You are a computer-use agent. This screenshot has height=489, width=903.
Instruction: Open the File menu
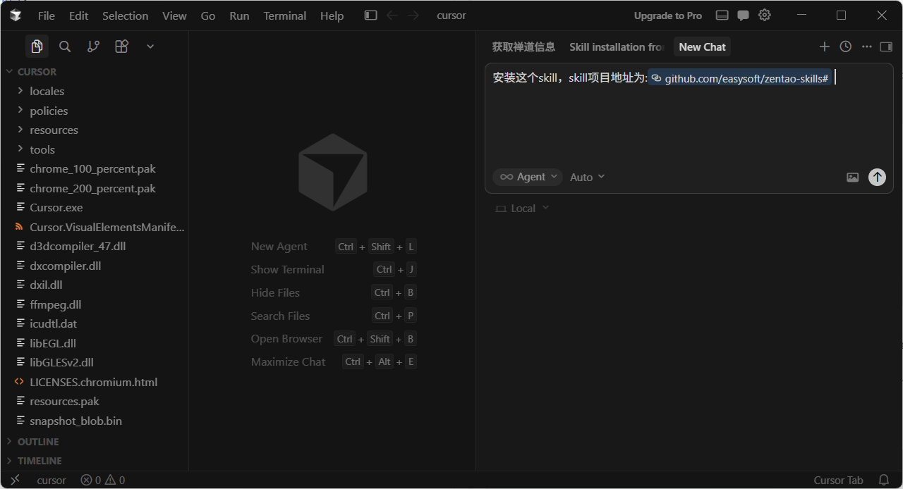[x=47, y=16]
